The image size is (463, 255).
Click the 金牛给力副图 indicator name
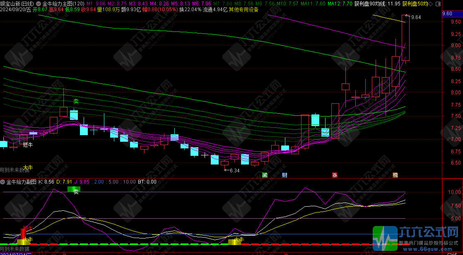coord(21,181)
